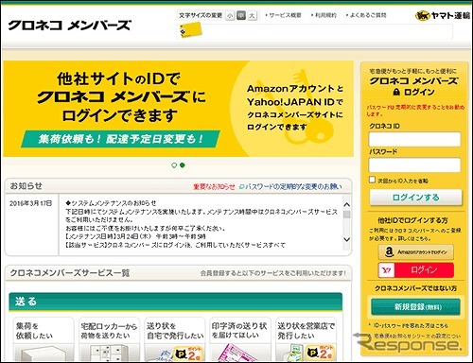The image size is (473, 363).
Task: Set text size to medium (中)
Action: [241, 15]
